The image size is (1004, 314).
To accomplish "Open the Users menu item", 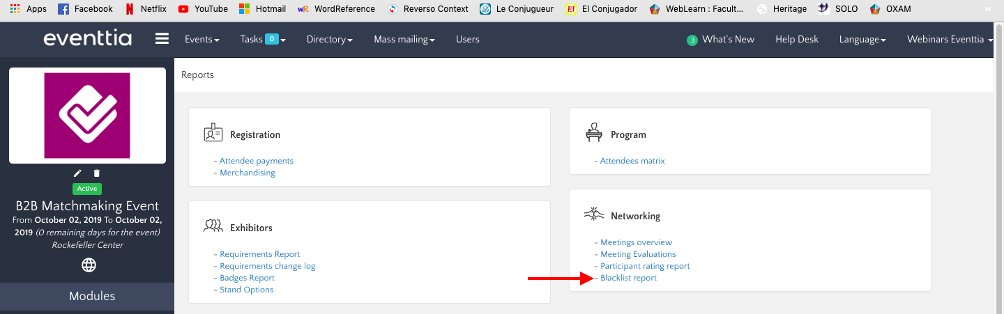I will pos(467,39).
